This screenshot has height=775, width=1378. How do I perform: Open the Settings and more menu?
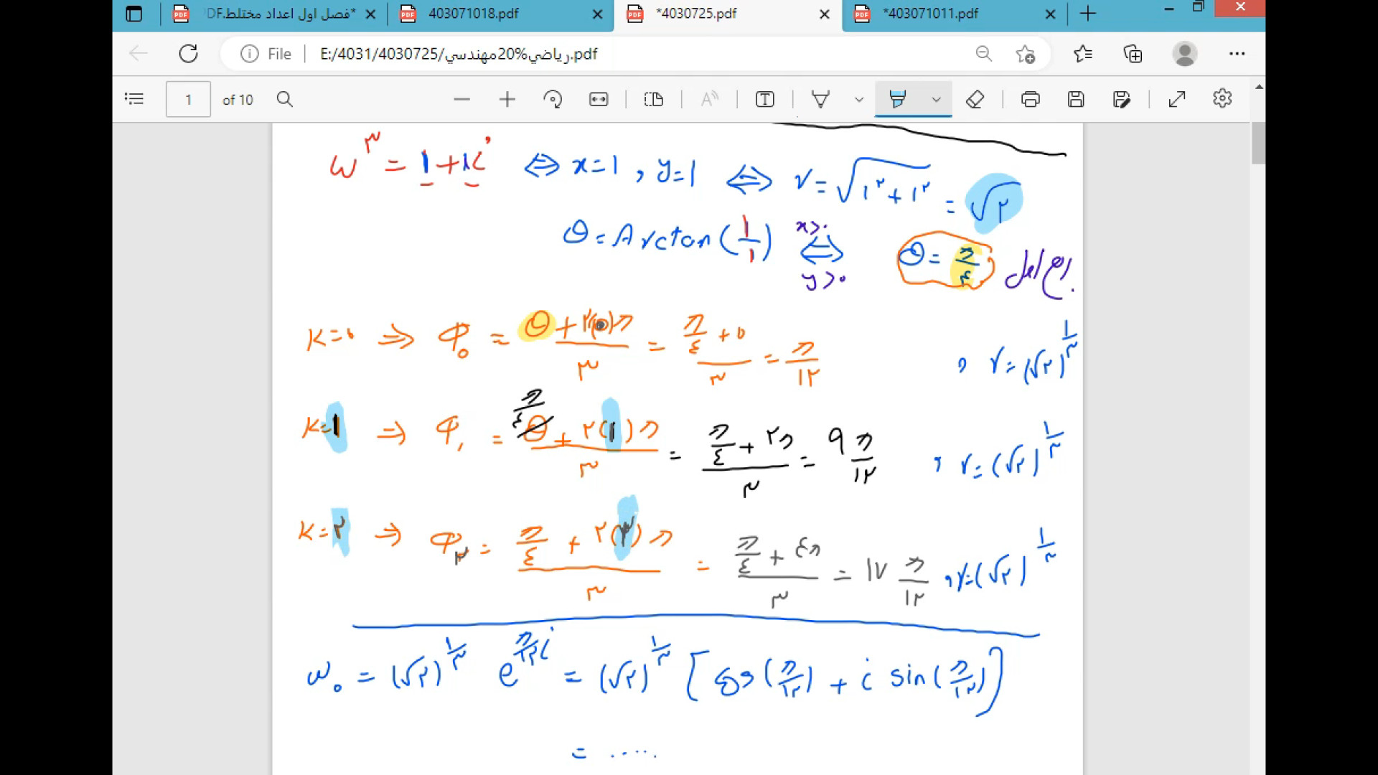pyautogui.click(x=1237, y=54)
